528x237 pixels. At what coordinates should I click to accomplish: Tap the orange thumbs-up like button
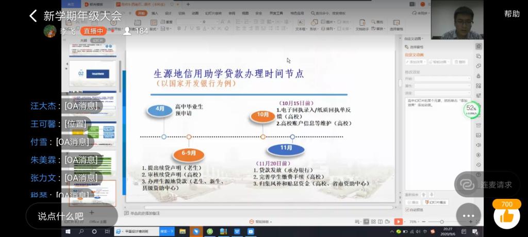506,216
